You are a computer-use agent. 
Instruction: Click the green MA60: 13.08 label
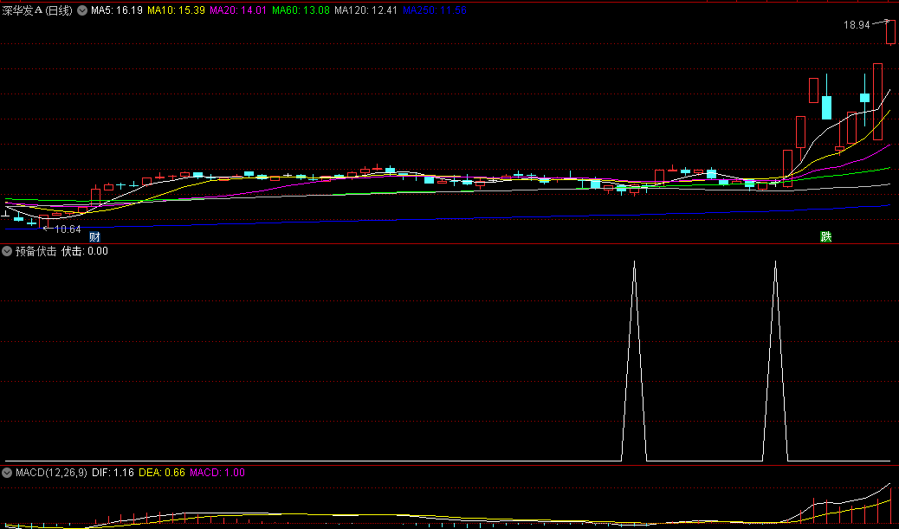tap(301, 10)
